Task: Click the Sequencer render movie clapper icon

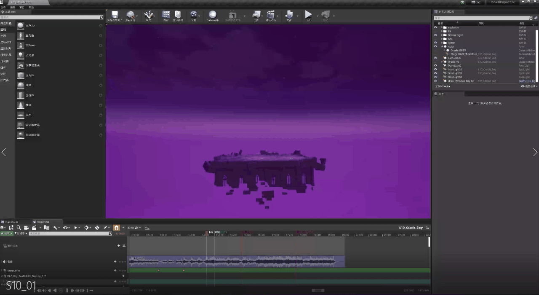Action: [x=34, y=228]
